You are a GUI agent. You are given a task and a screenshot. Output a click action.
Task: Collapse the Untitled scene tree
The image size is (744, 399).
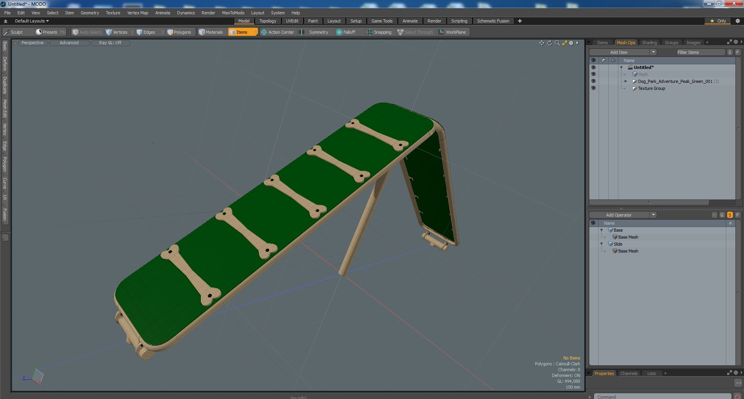(621, 67)
